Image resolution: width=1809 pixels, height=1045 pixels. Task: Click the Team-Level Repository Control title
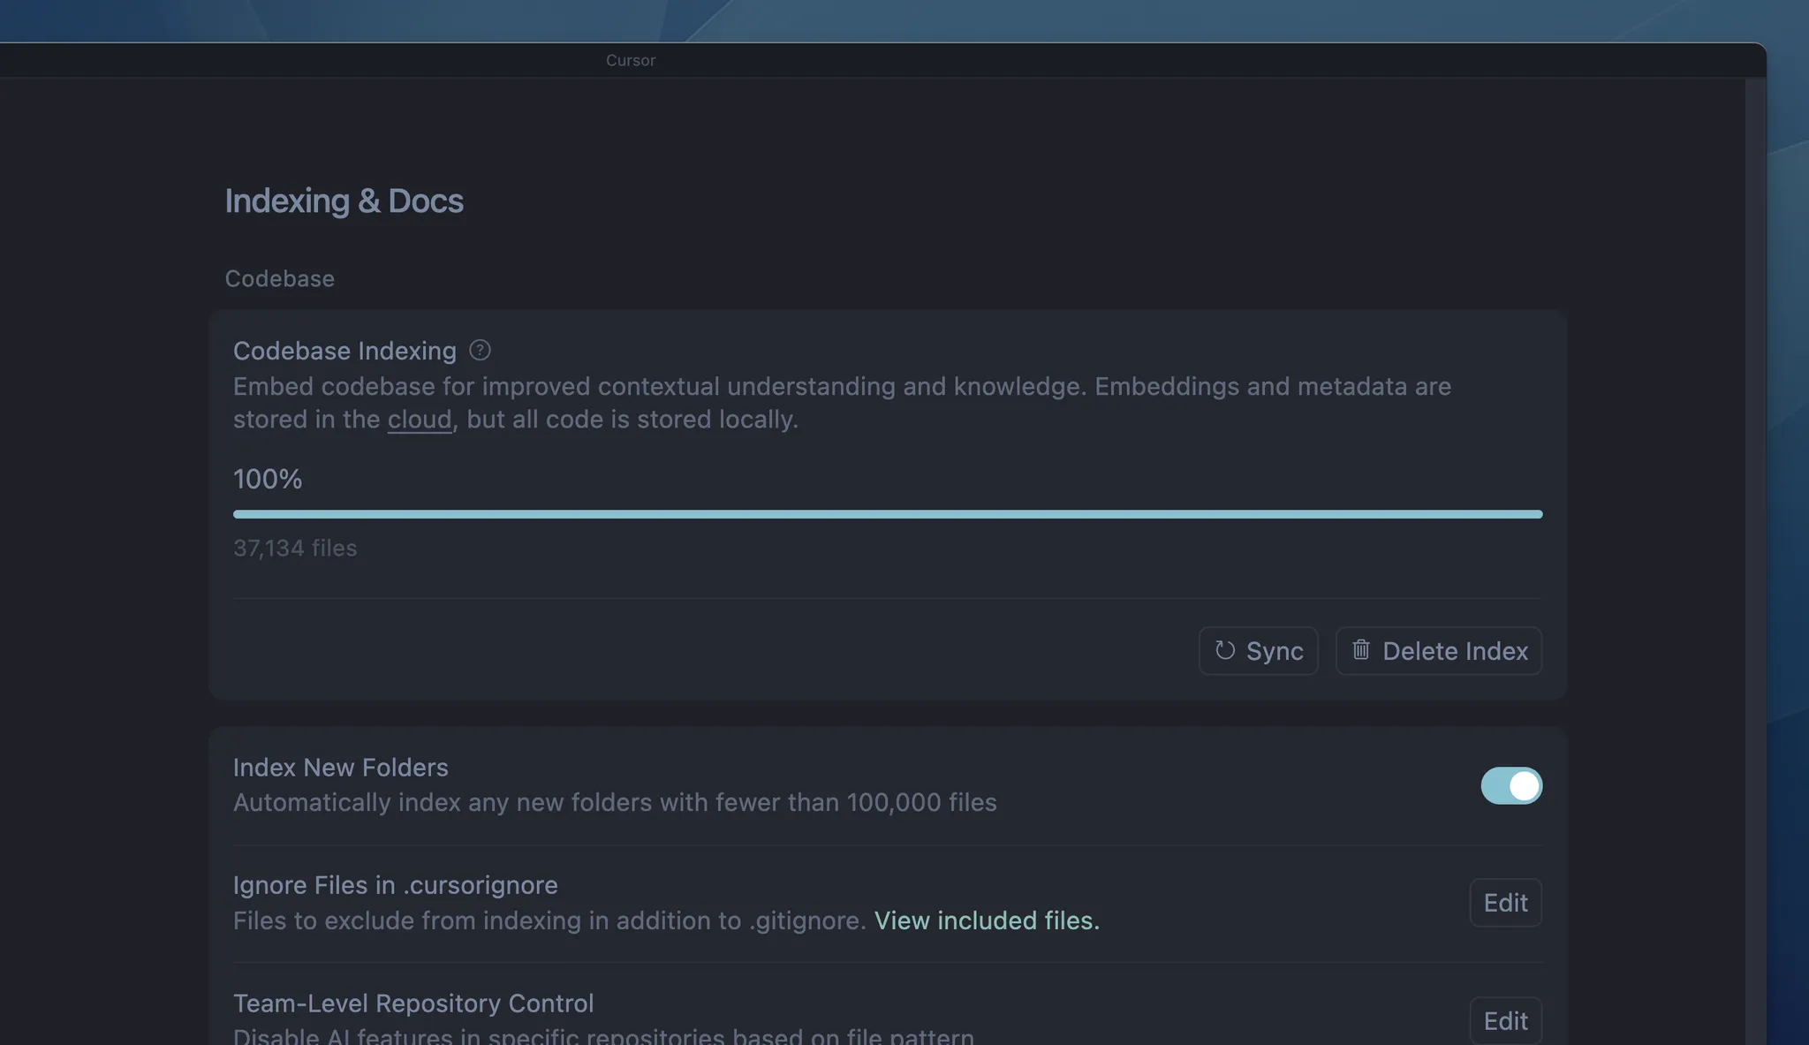tap(413, 1003)
